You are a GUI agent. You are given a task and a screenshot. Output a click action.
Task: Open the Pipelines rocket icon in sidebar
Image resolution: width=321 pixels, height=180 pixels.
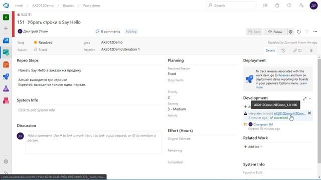(6, 76)
